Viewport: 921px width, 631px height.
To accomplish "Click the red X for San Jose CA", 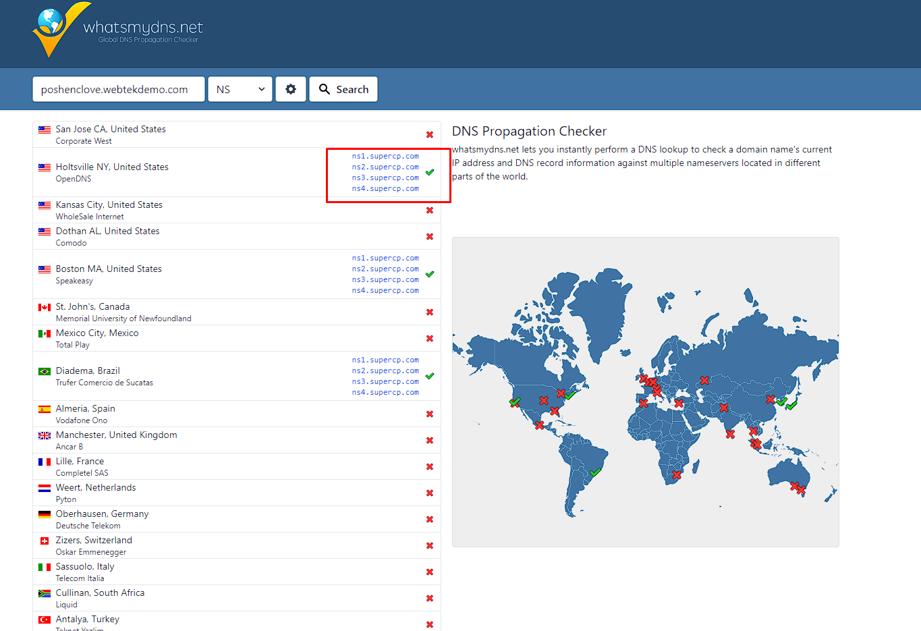I will click(x=430, y=135).
